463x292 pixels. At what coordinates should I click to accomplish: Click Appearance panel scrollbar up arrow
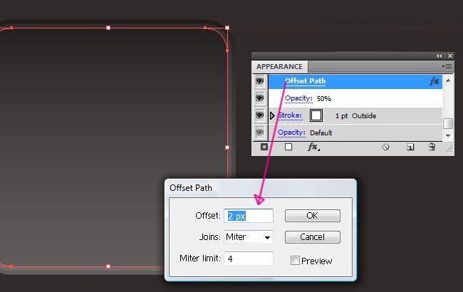pos(448,80)
